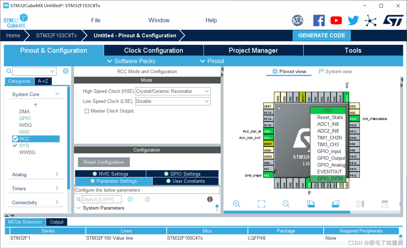Image resolution: width=407 pixels, height=248 pixels.
Task: Open the categories settings gear icon
Action: (66, 71)
